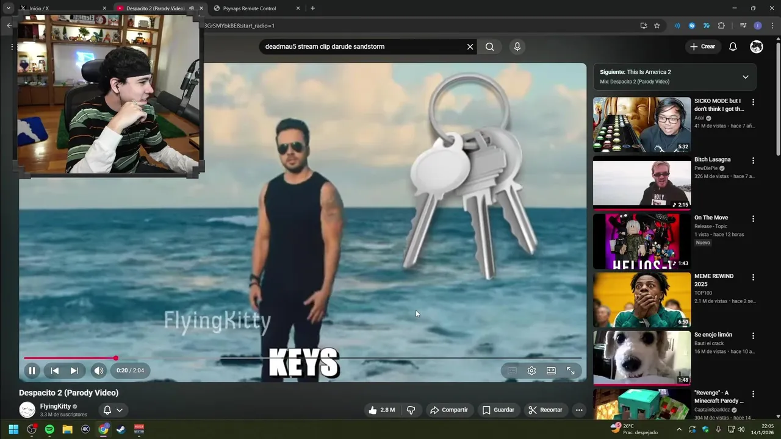
Task: Switch to the Inicio / X tab
Action: click(x=62, y=9)
